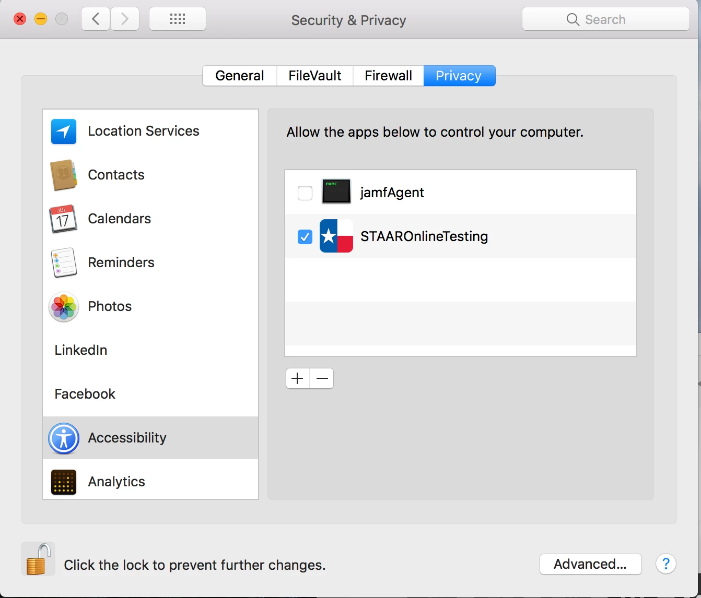Viewport: 701px width, 598px height.
Task: Open the help question mark button
Action: (666, 564)
